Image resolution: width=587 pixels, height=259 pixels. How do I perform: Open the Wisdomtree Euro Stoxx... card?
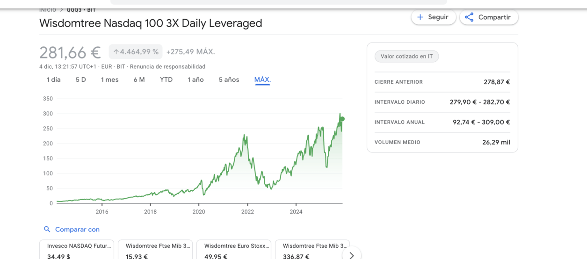[x=234, y=250]
